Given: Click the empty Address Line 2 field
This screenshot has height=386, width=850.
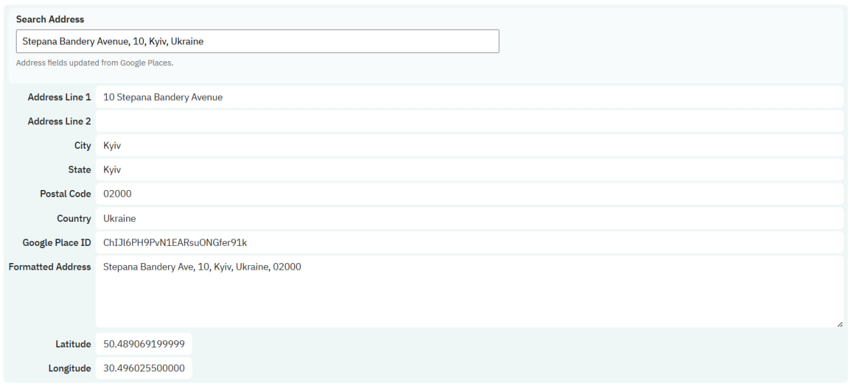Looking at the screenshot, I should coord(469,121).
